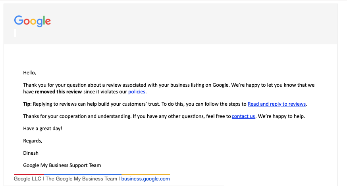Click the 'Regards,' line
Image resolution: width=347 pixels, height=186 pixels.
coord(33,141)
